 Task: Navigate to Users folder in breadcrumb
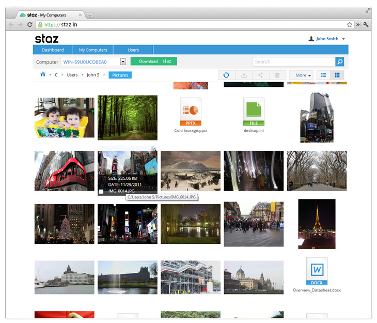pos(72,75)
